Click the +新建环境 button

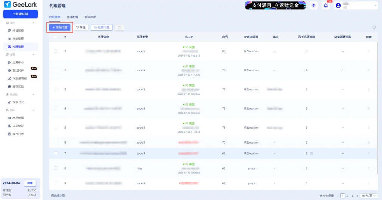[21, 14]
